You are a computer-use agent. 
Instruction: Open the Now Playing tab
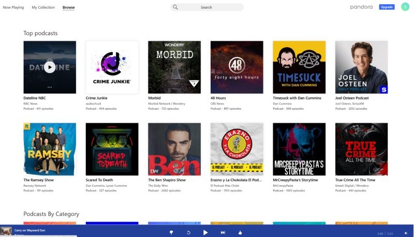click(13, 7)
